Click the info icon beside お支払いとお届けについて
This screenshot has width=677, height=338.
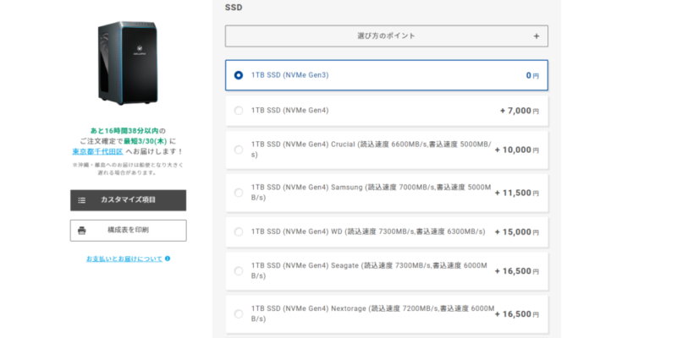tap(168, 259)
